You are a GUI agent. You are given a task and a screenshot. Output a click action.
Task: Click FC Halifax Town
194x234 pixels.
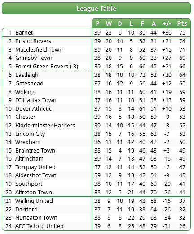[36, 100]
